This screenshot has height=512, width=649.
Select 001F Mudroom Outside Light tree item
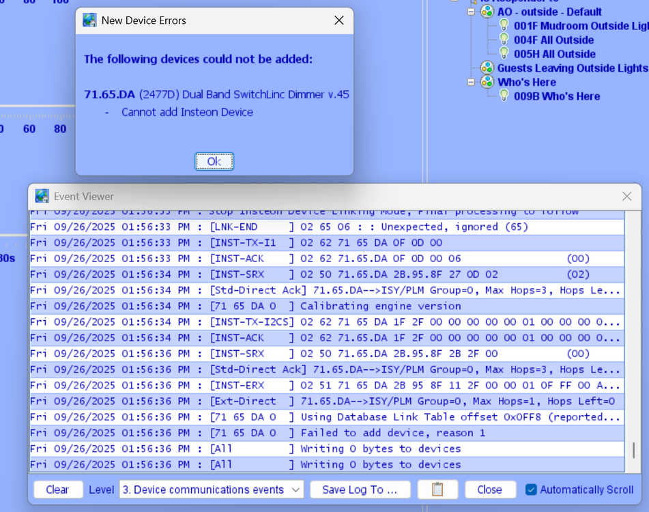(581, 26)
